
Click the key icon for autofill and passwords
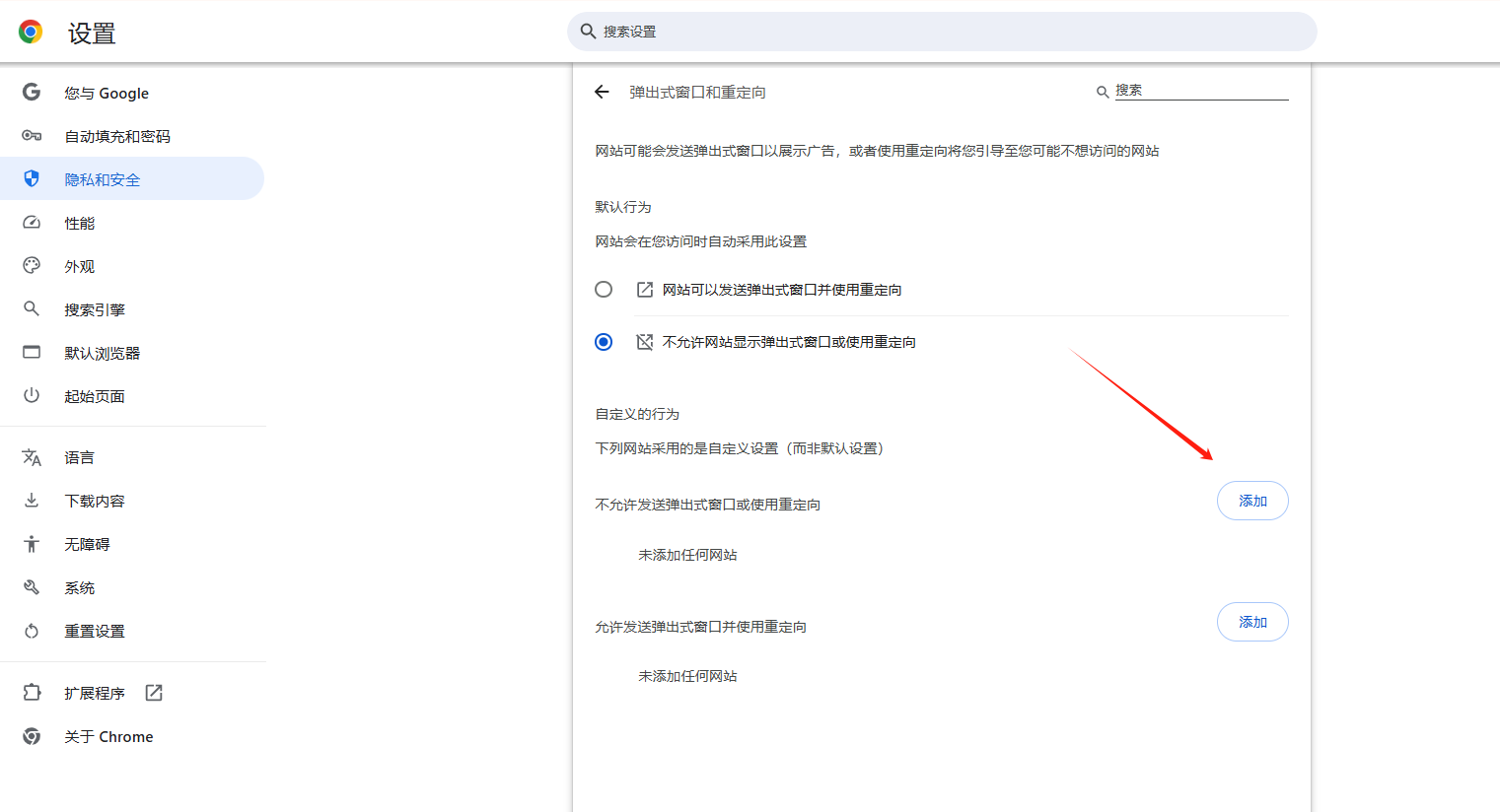[x=32, y=136]
